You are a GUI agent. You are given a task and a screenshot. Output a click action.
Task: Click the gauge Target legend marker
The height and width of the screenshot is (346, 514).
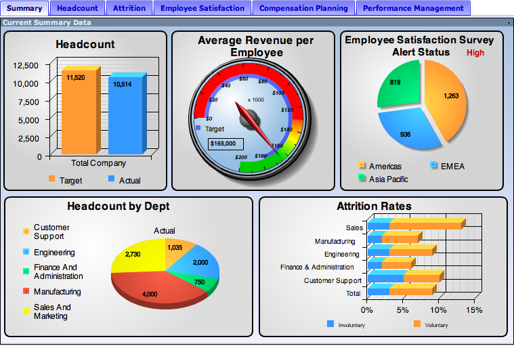point(198,128)
